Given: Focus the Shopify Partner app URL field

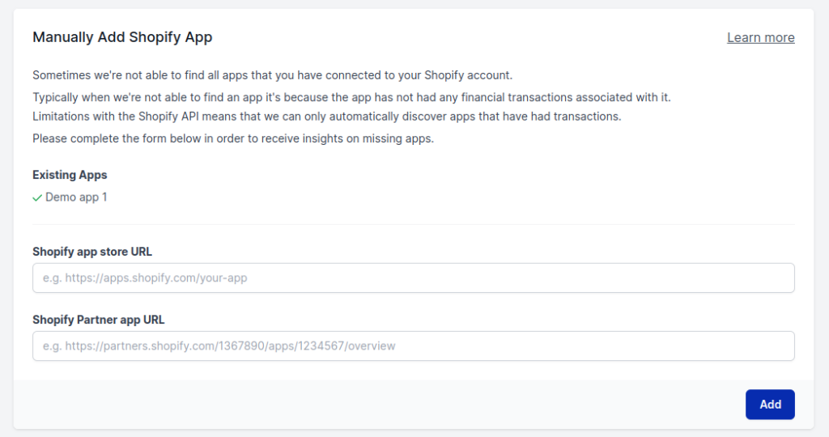Looking at the screenshot, I should pyautogui.click(x=414, y=346).
